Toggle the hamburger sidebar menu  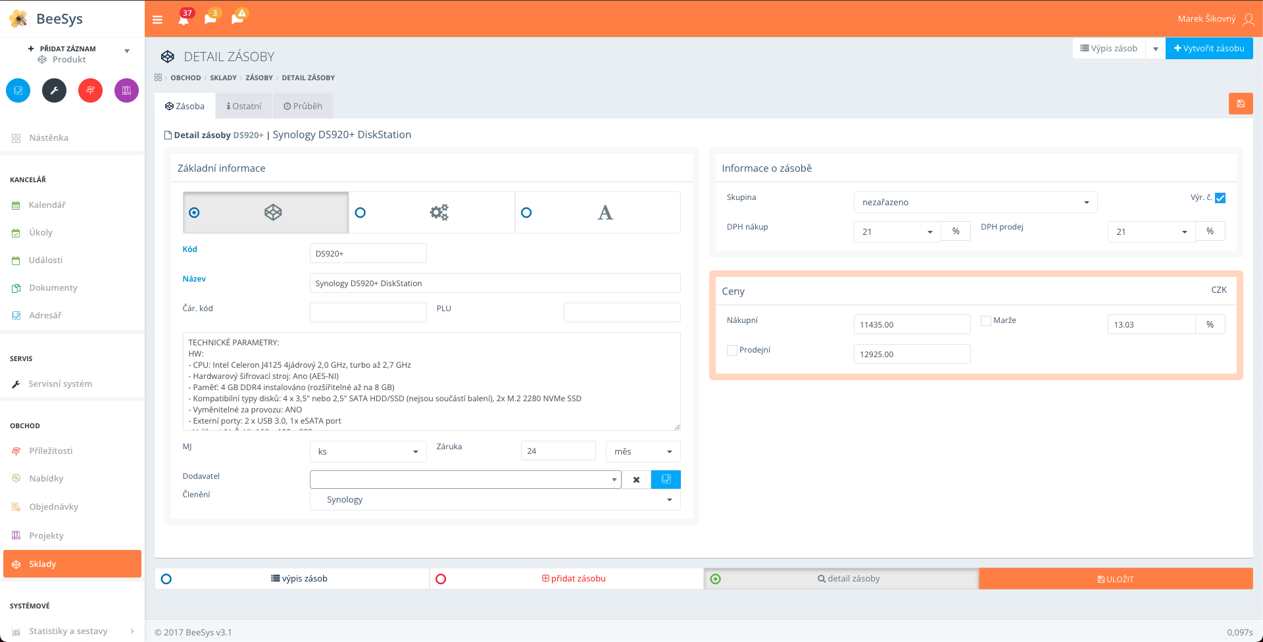tap(157, 20)
